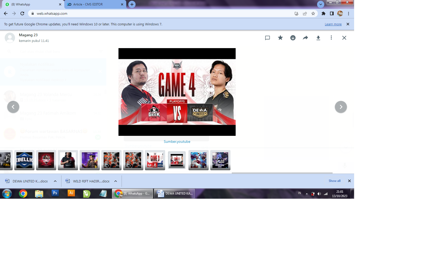Switch to the Article - CMS EDITOR tab
435x267 pixels.
point(95,4)
